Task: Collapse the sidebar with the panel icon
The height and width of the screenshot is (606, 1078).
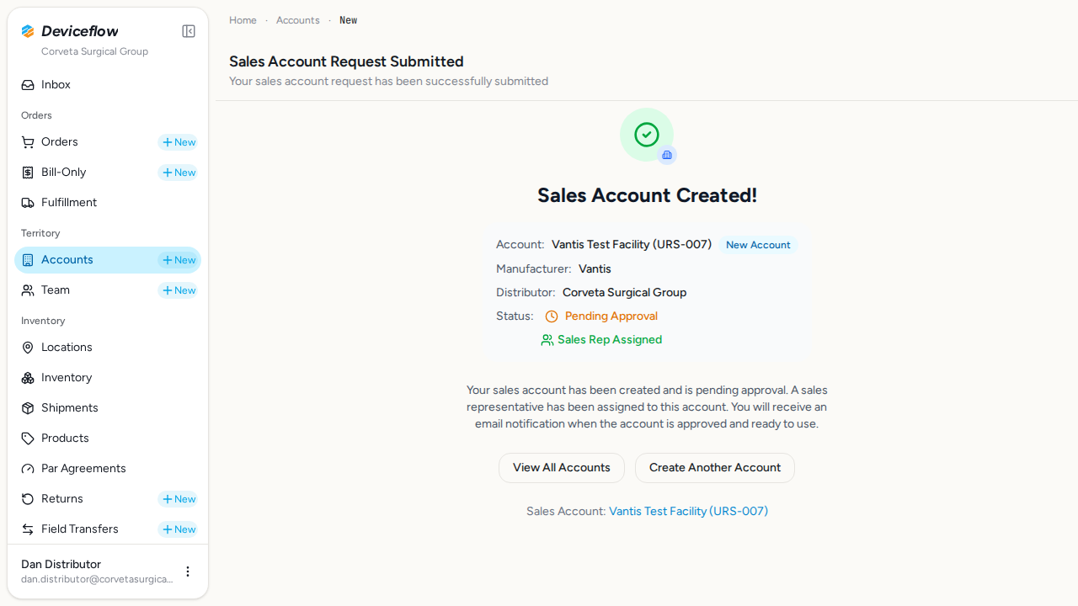Action: (x=189, y=31)
